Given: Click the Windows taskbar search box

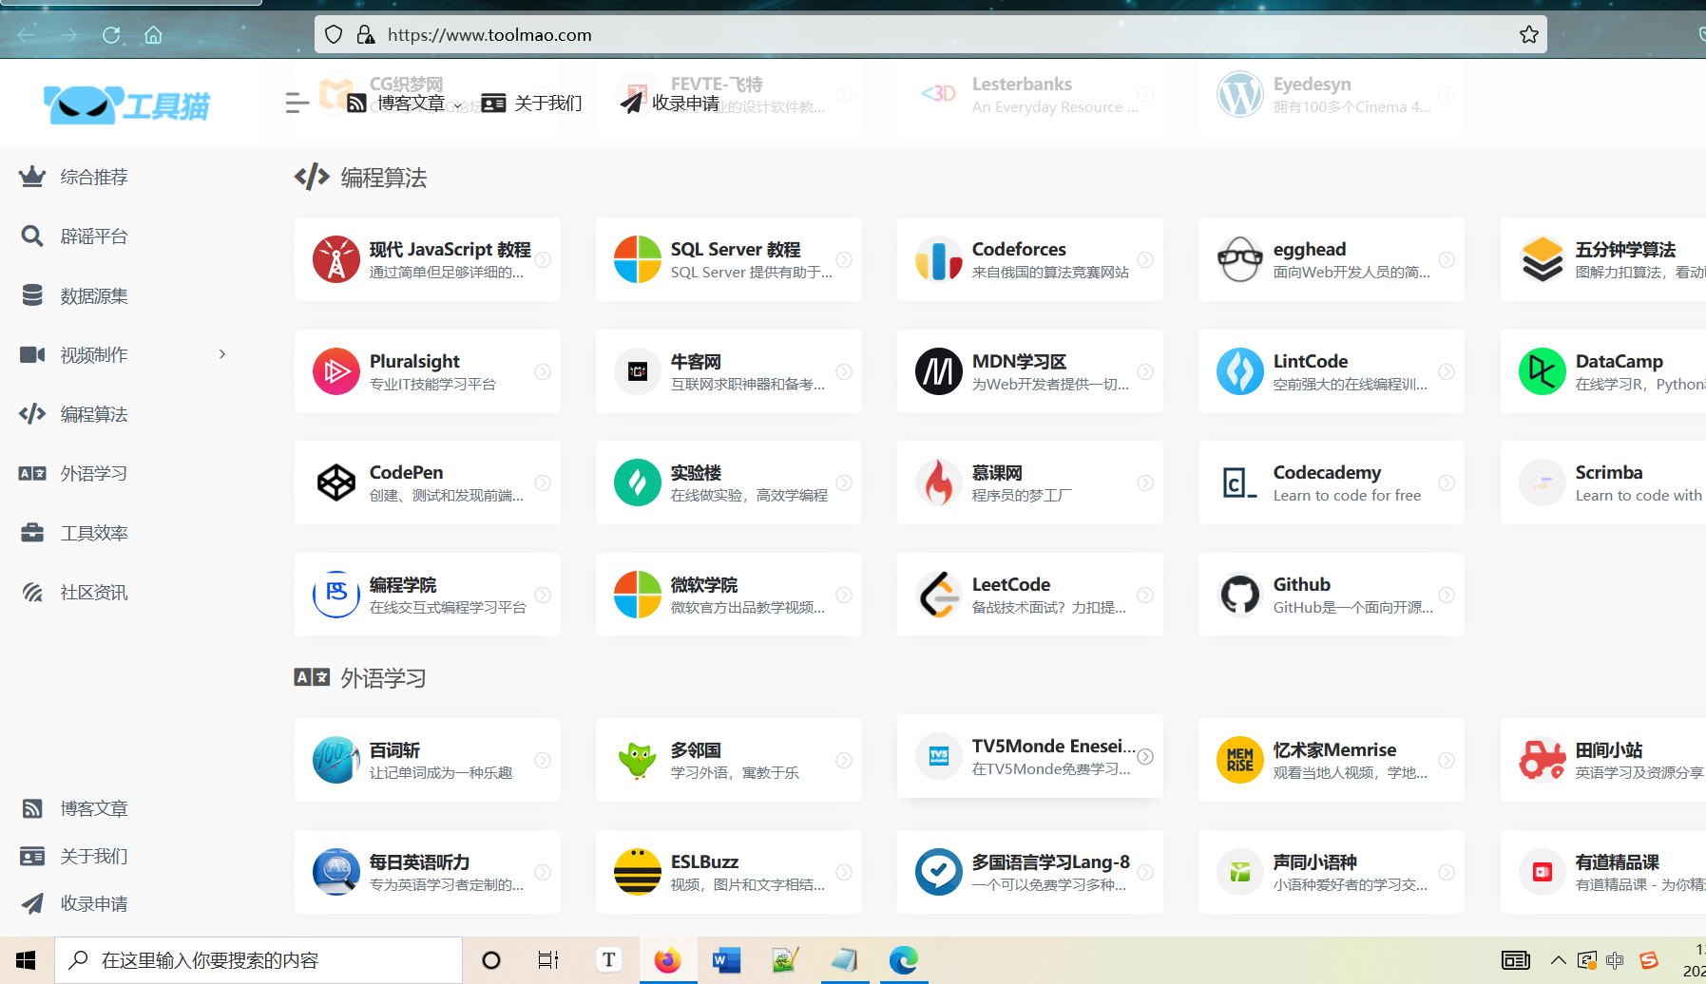Looking at the screenshot, I should 259,960.
